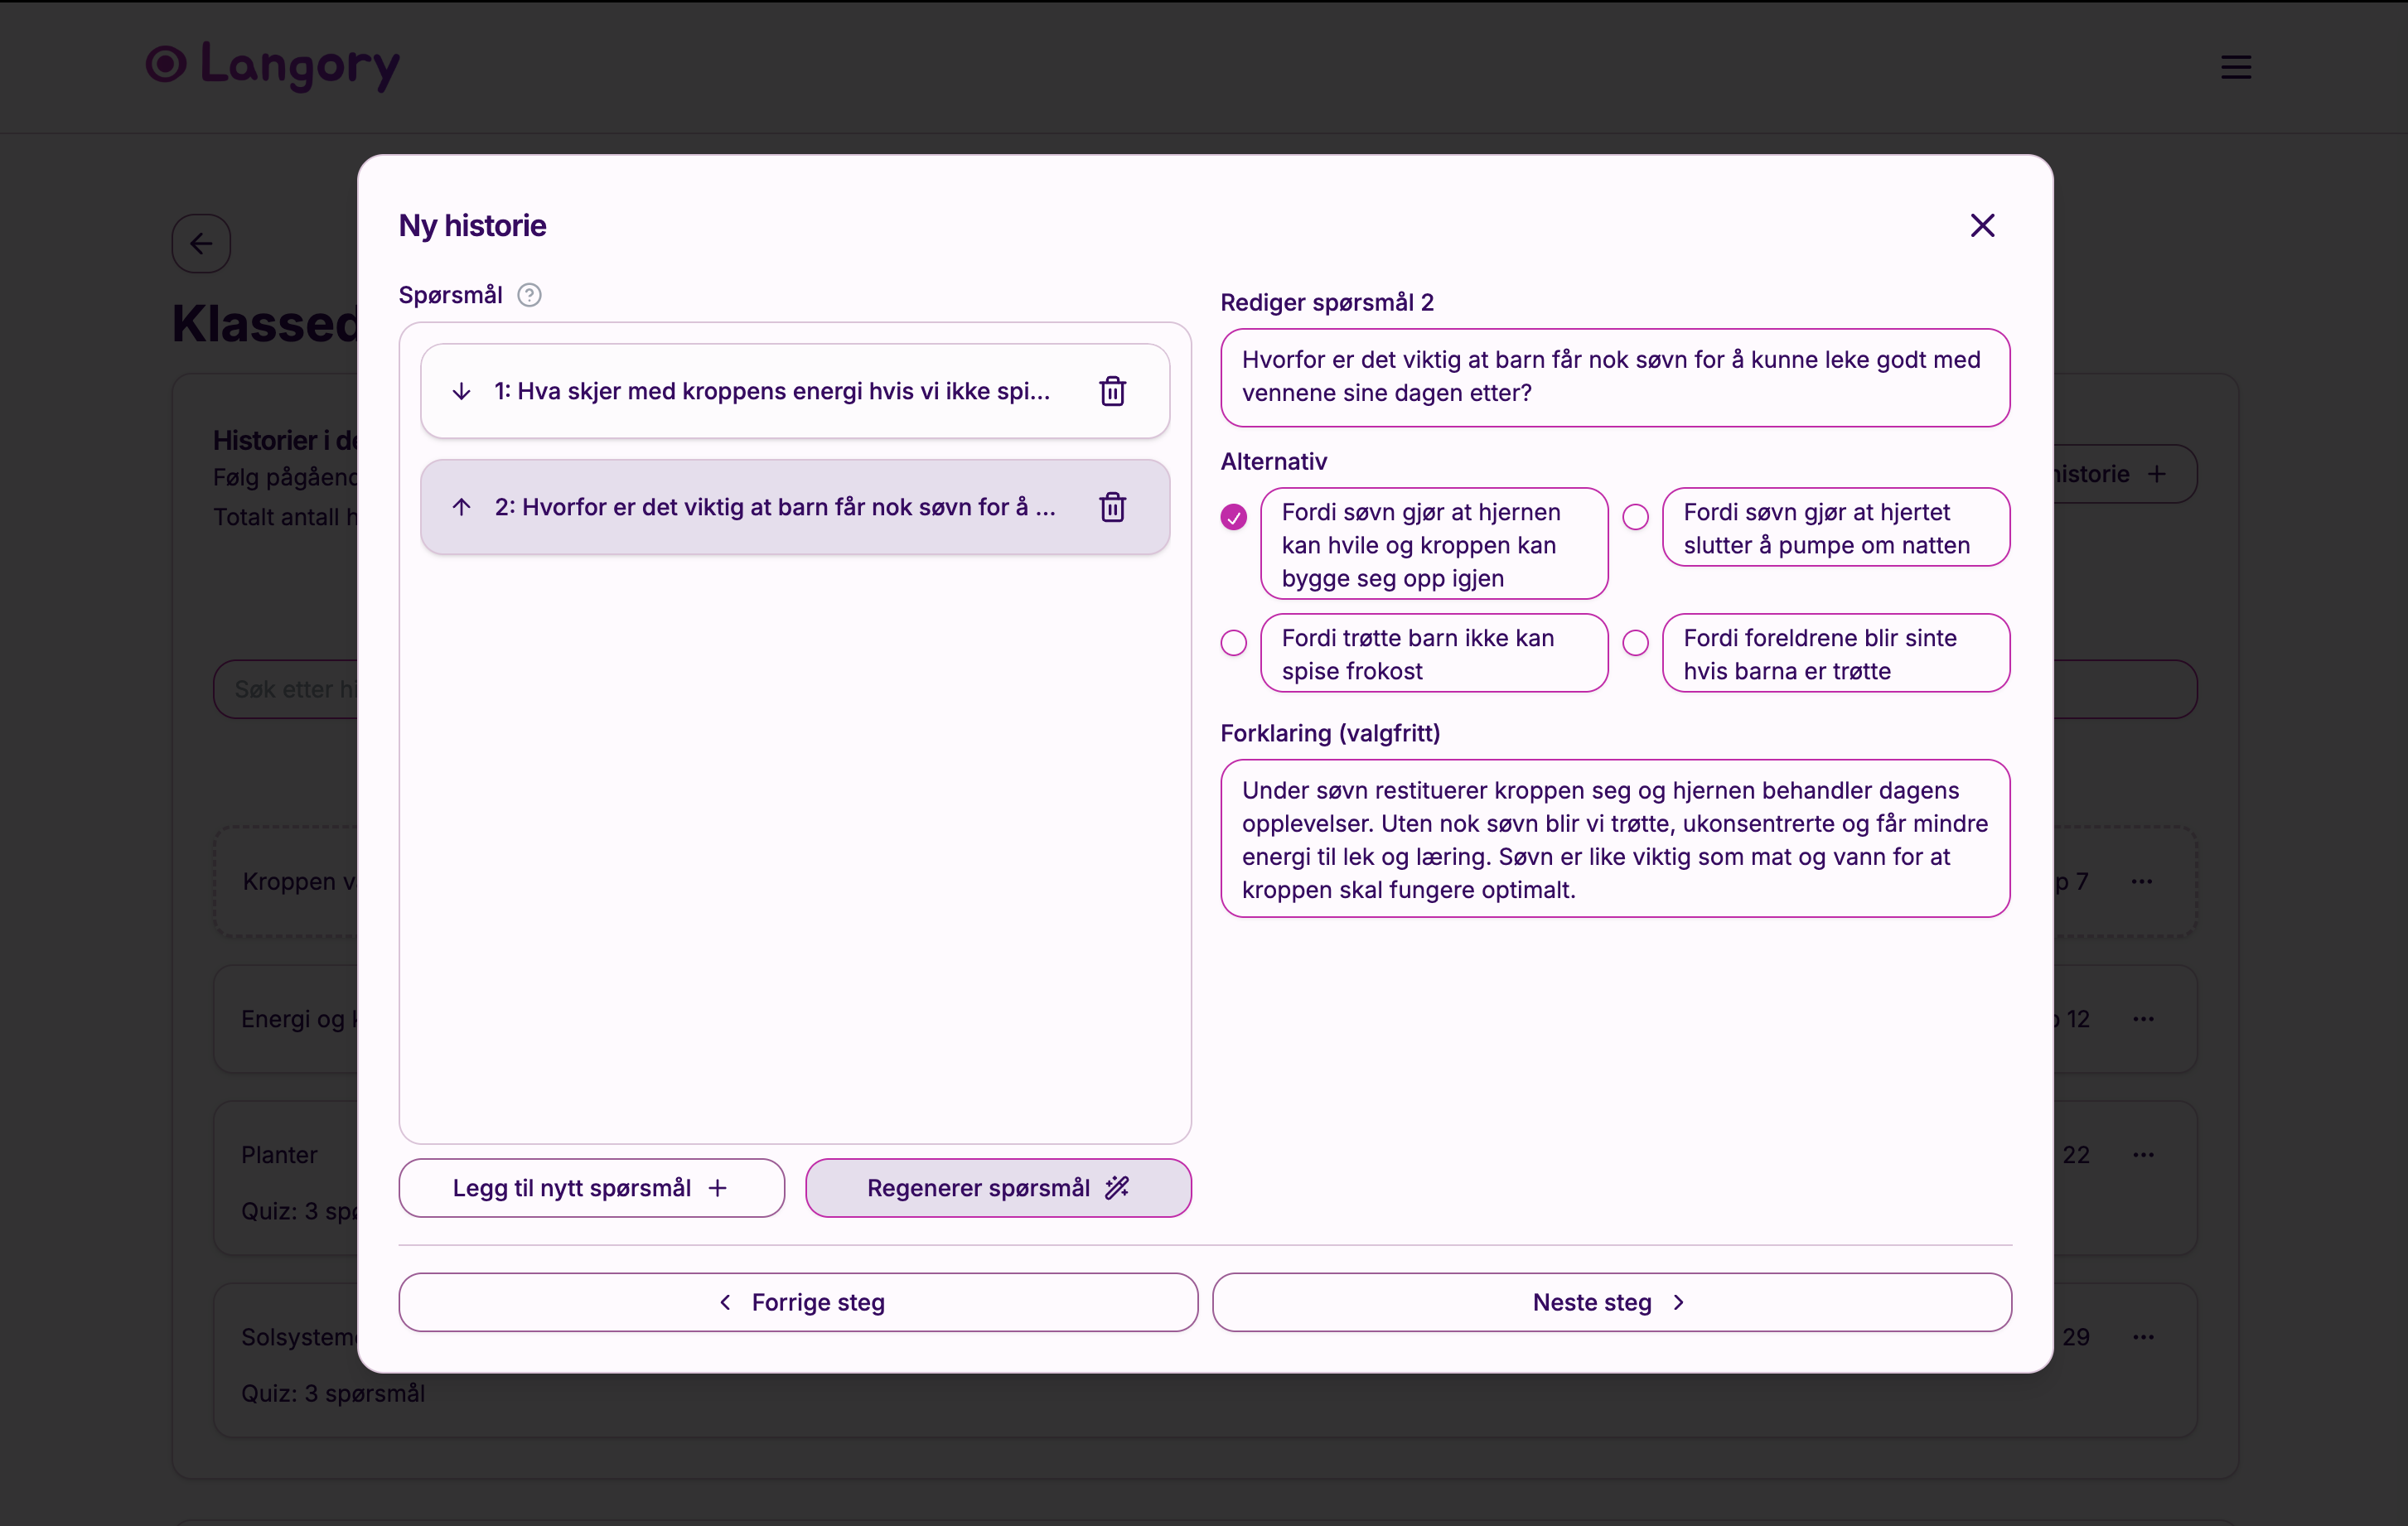This screenshot has width=2408, height=1526.
Task: Proceed to Neste steg
Action: coord(1611,1302)
